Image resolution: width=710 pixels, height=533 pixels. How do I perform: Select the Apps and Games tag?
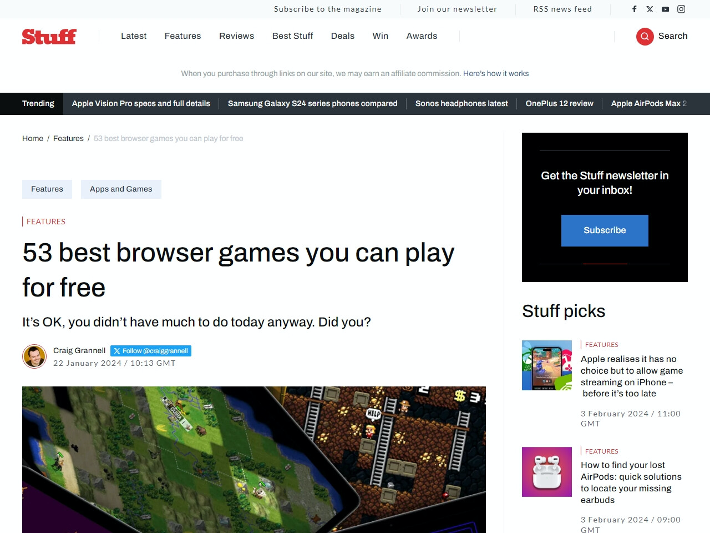pos(121,189)
